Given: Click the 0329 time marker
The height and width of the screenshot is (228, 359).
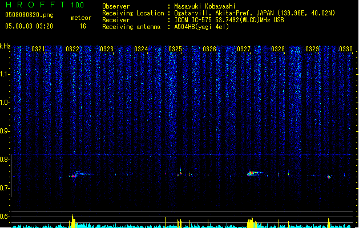Looking at the screenshot, I should click(x=312, y=49).
